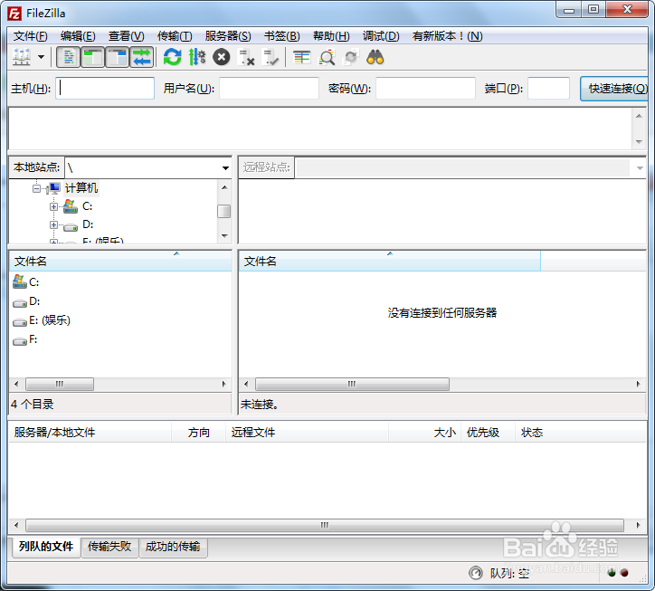655x591 pixels.
Task: Focus the 主机(H) host input field
Action: pyautogui.click(x=105, y=88)
